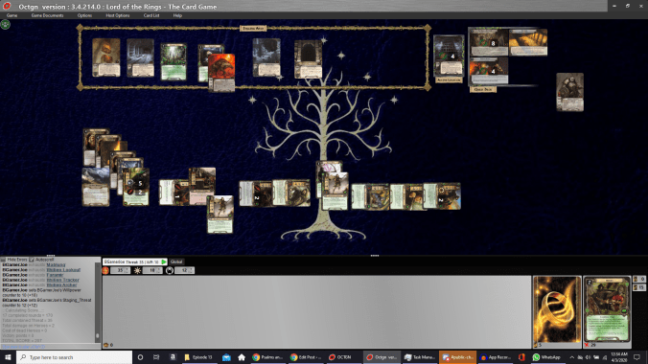
Task: Open the Windows Start menu
Action: point(8,357)
